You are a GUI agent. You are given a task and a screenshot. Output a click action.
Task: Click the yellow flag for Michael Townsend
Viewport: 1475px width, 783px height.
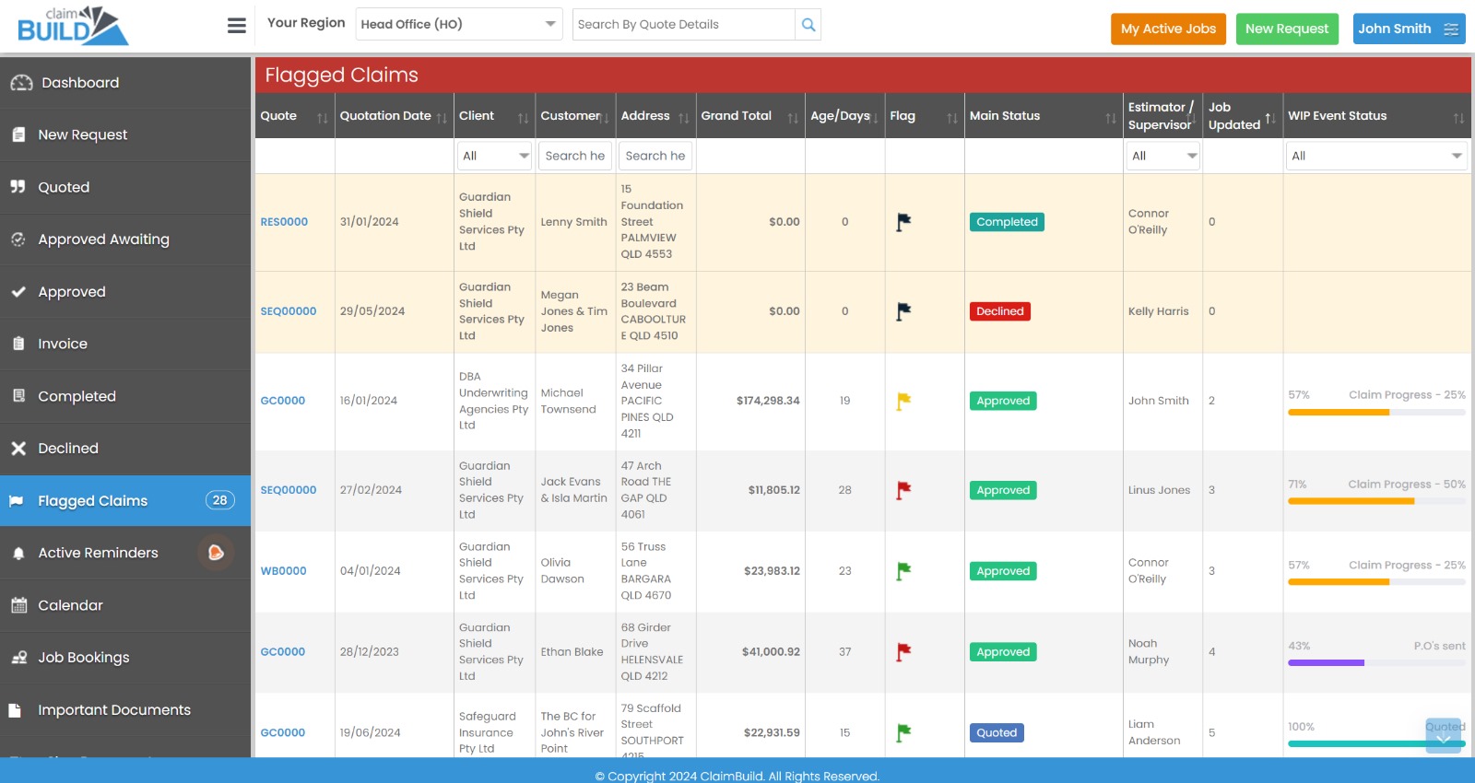(903, 401)
